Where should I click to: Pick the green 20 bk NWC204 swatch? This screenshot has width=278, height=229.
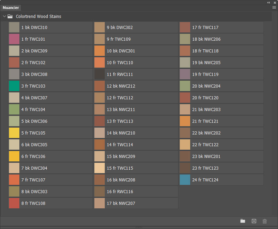pos(185,86)
